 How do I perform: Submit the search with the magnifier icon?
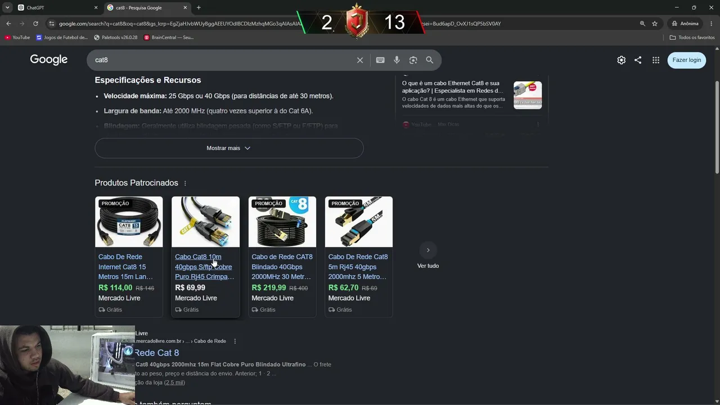[x=430, y=60]
